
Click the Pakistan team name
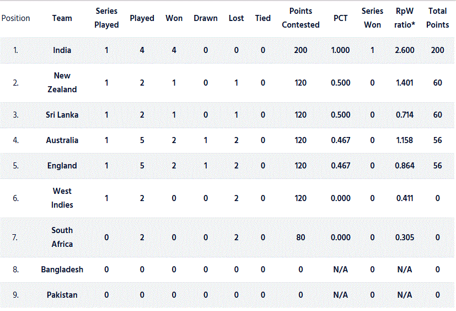click(x=62, y=294)
